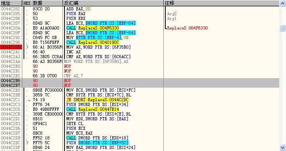The width and height of the screenshot is (286, 151).
Task: Select hex bytes E8 A1A00A00
Action: (46, 28)
